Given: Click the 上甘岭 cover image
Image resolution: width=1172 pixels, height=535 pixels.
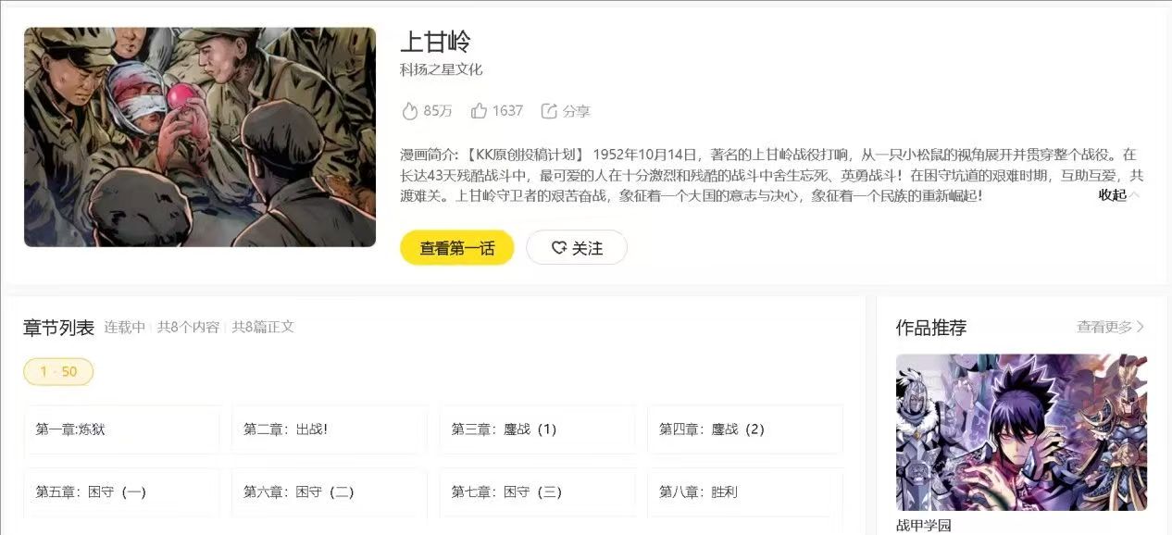Looking at the screenshot, I should 200,137.
